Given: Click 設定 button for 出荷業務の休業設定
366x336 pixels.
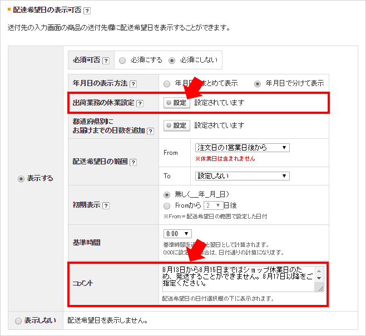Looking at the screenshot, I should pyautogui.click(x=177, y=103).
